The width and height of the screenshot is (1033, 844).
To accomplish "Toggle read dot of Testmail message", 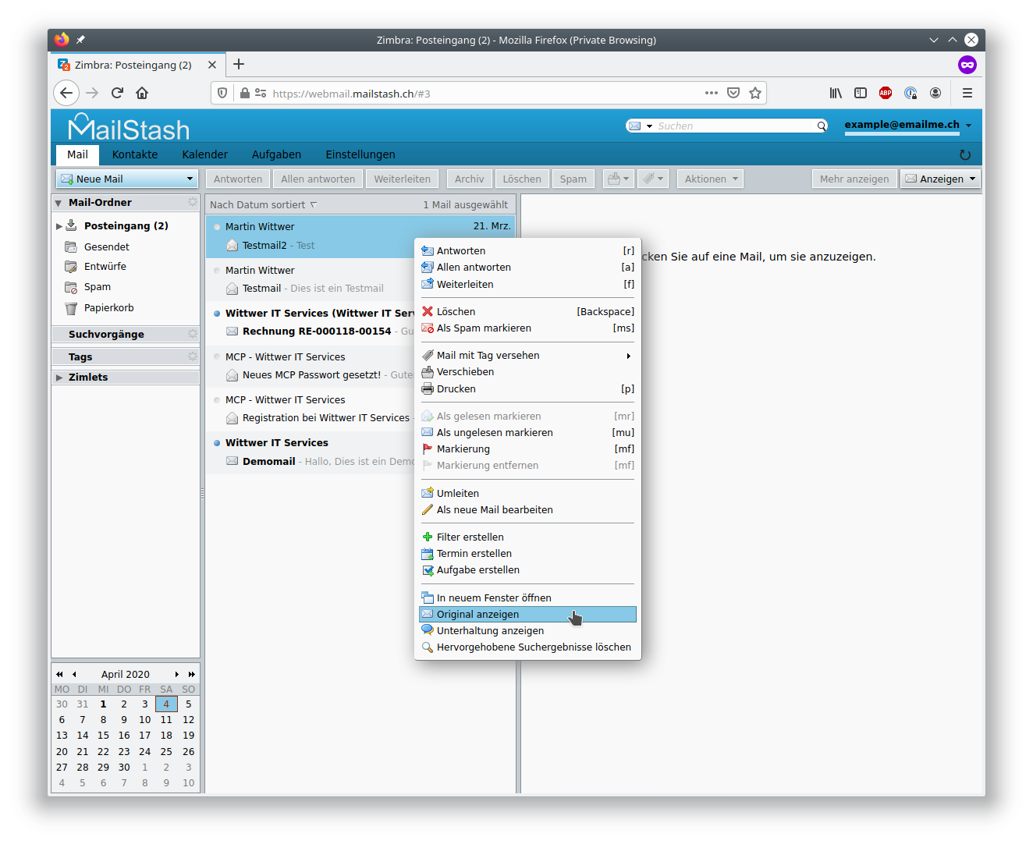I will tap(217, 271).
